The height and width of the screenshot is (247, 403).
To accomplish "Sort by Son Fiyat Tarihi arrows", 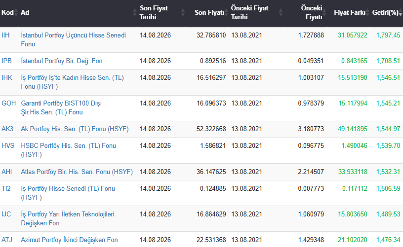I will click(183, 12).
